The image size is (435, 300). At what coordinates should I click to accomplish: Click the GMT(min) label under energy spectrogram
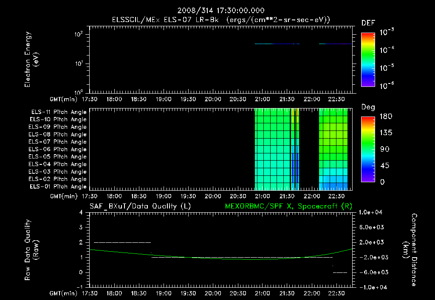click(x=64, y=99)
